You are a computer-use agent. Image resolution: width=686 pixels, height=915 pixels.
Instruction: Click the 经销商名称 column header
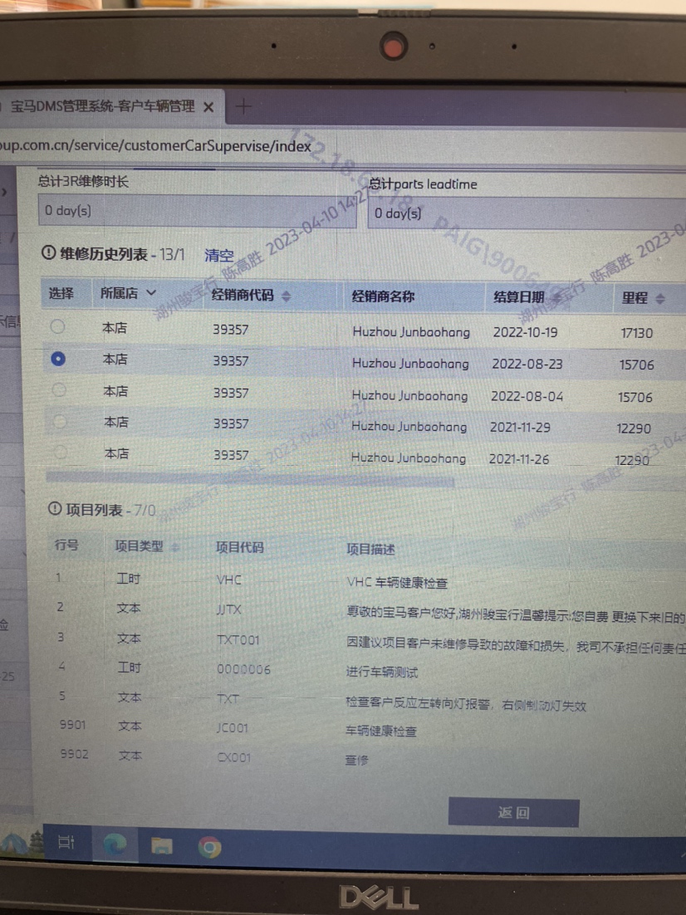[x=383, y=296]
